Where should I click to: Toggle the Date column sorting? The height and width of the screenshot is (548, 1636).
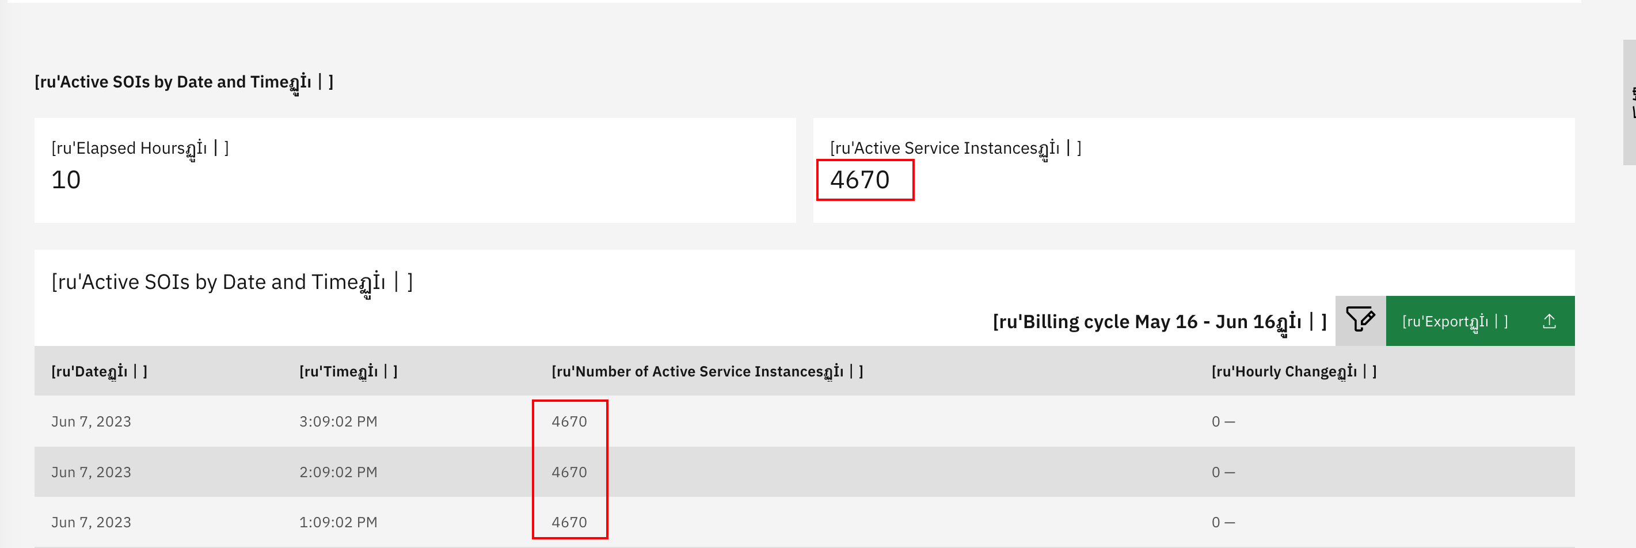tap(99, 371)
